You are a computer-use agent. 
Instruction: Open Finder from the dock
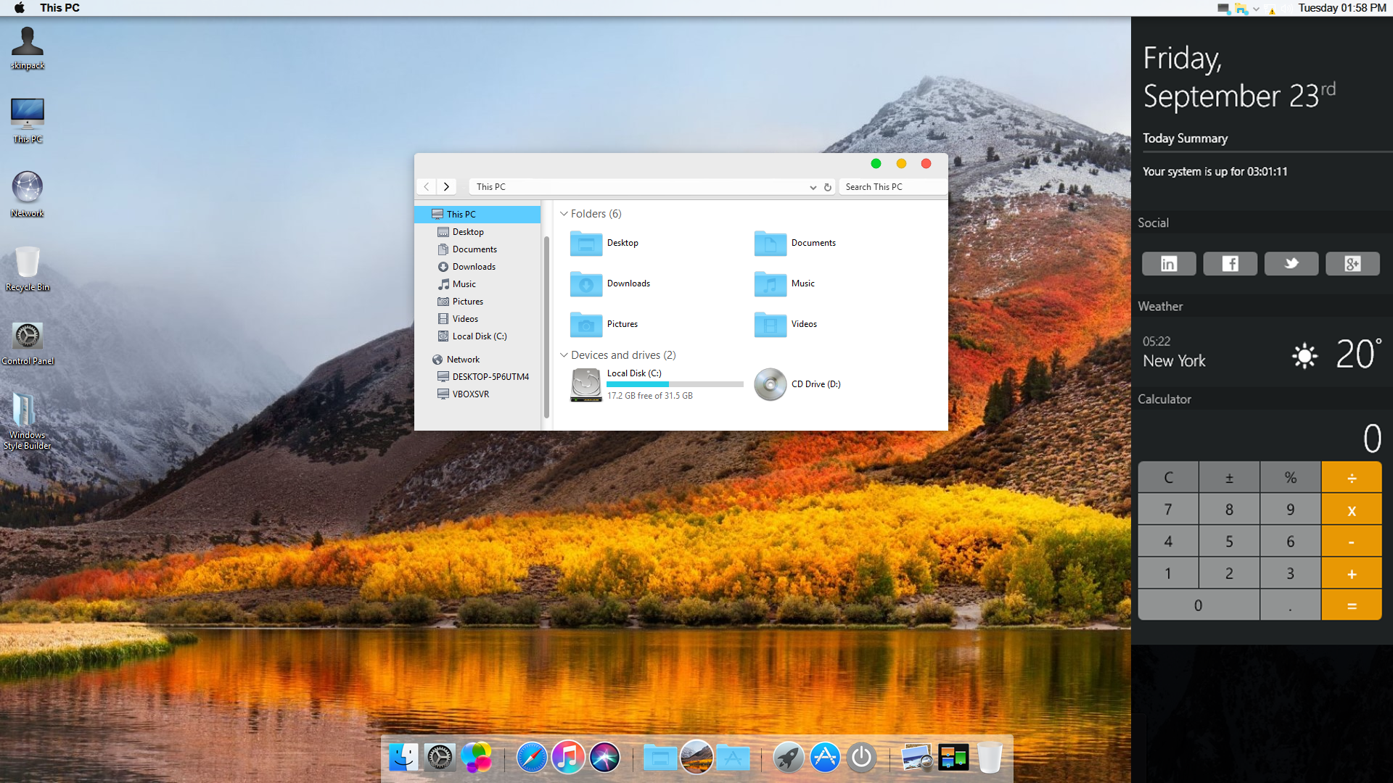(405, 757)
